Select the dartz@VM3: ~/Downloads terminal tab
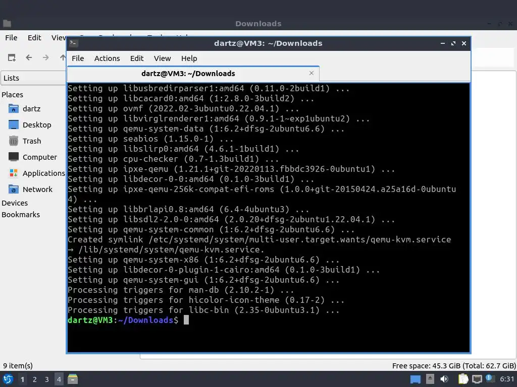Viewport: 517px width, 387px height. pyautogui.click(x=193, y=74)
